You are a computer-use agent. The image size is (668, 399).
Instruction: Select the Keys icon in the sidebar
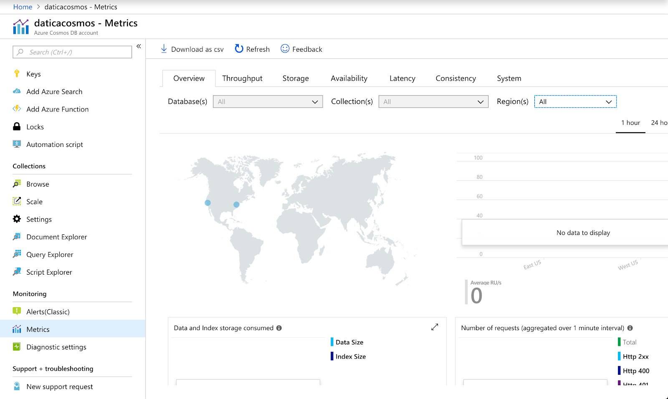pyautogui.click(x=17, y=74)
